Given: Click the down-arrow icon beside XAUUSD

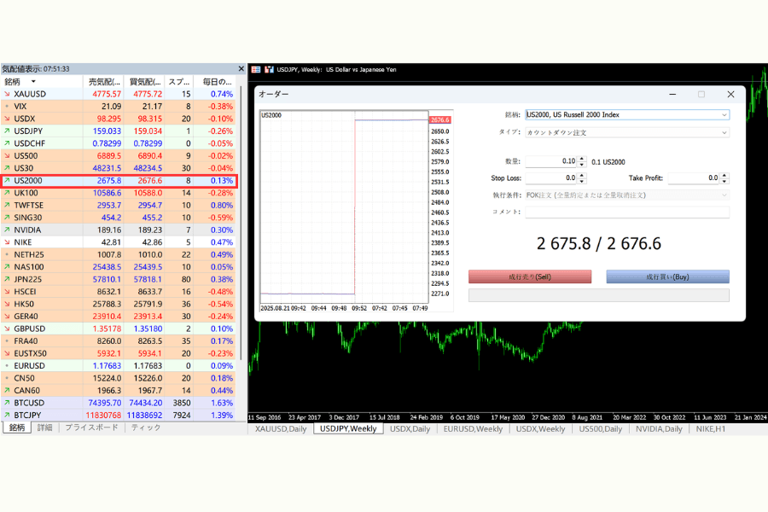Looking at the screenshot, I should click(x=7, y=94).
